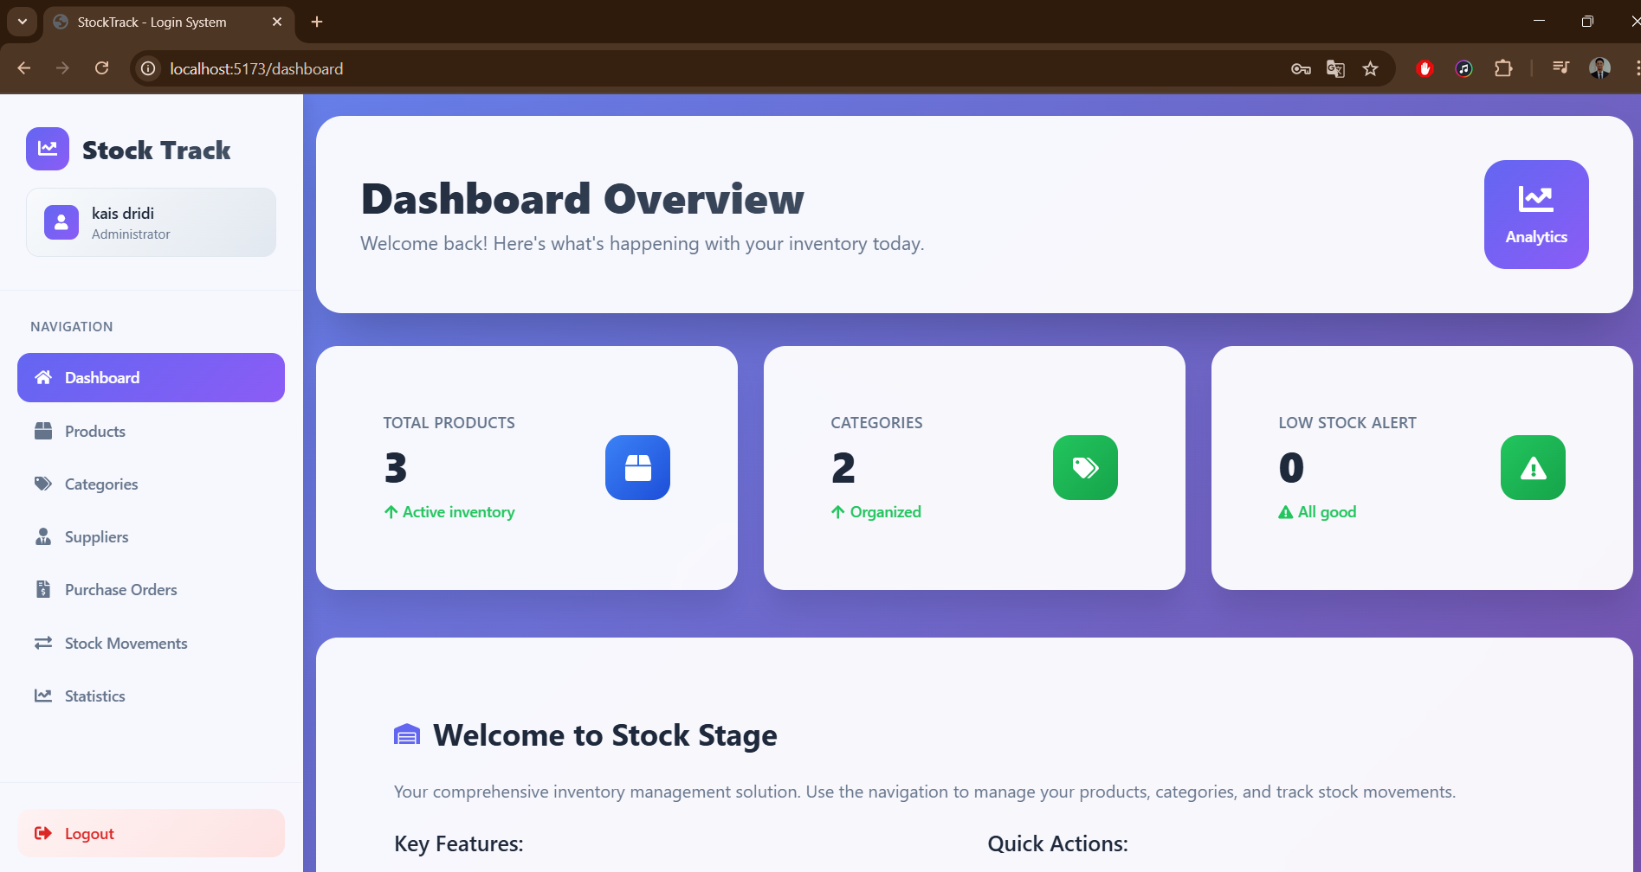Bookmark this page with the star icon
Viewport: 1641px width, 872px height.
[1370, 68]
